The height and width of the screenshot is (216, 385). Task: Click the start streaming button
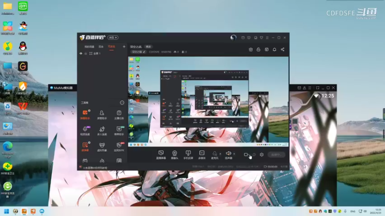pyautogui.click(x=276, y=155)
